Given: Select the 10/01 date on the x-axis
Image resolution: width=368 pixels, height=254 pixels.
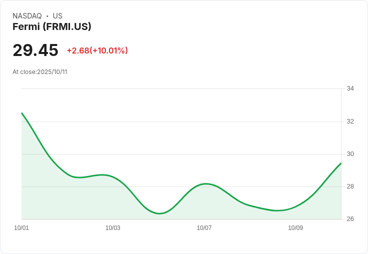Looking at the screenshot, I should pos(21,228).
